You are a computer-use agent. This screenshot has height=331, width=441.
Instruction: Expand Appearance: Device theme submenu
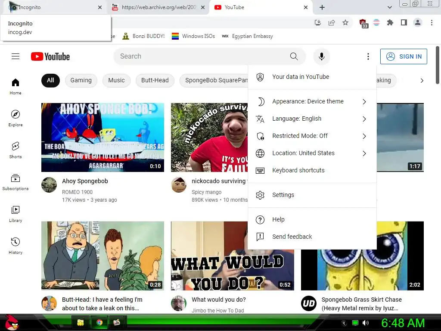tap(312, 102)
